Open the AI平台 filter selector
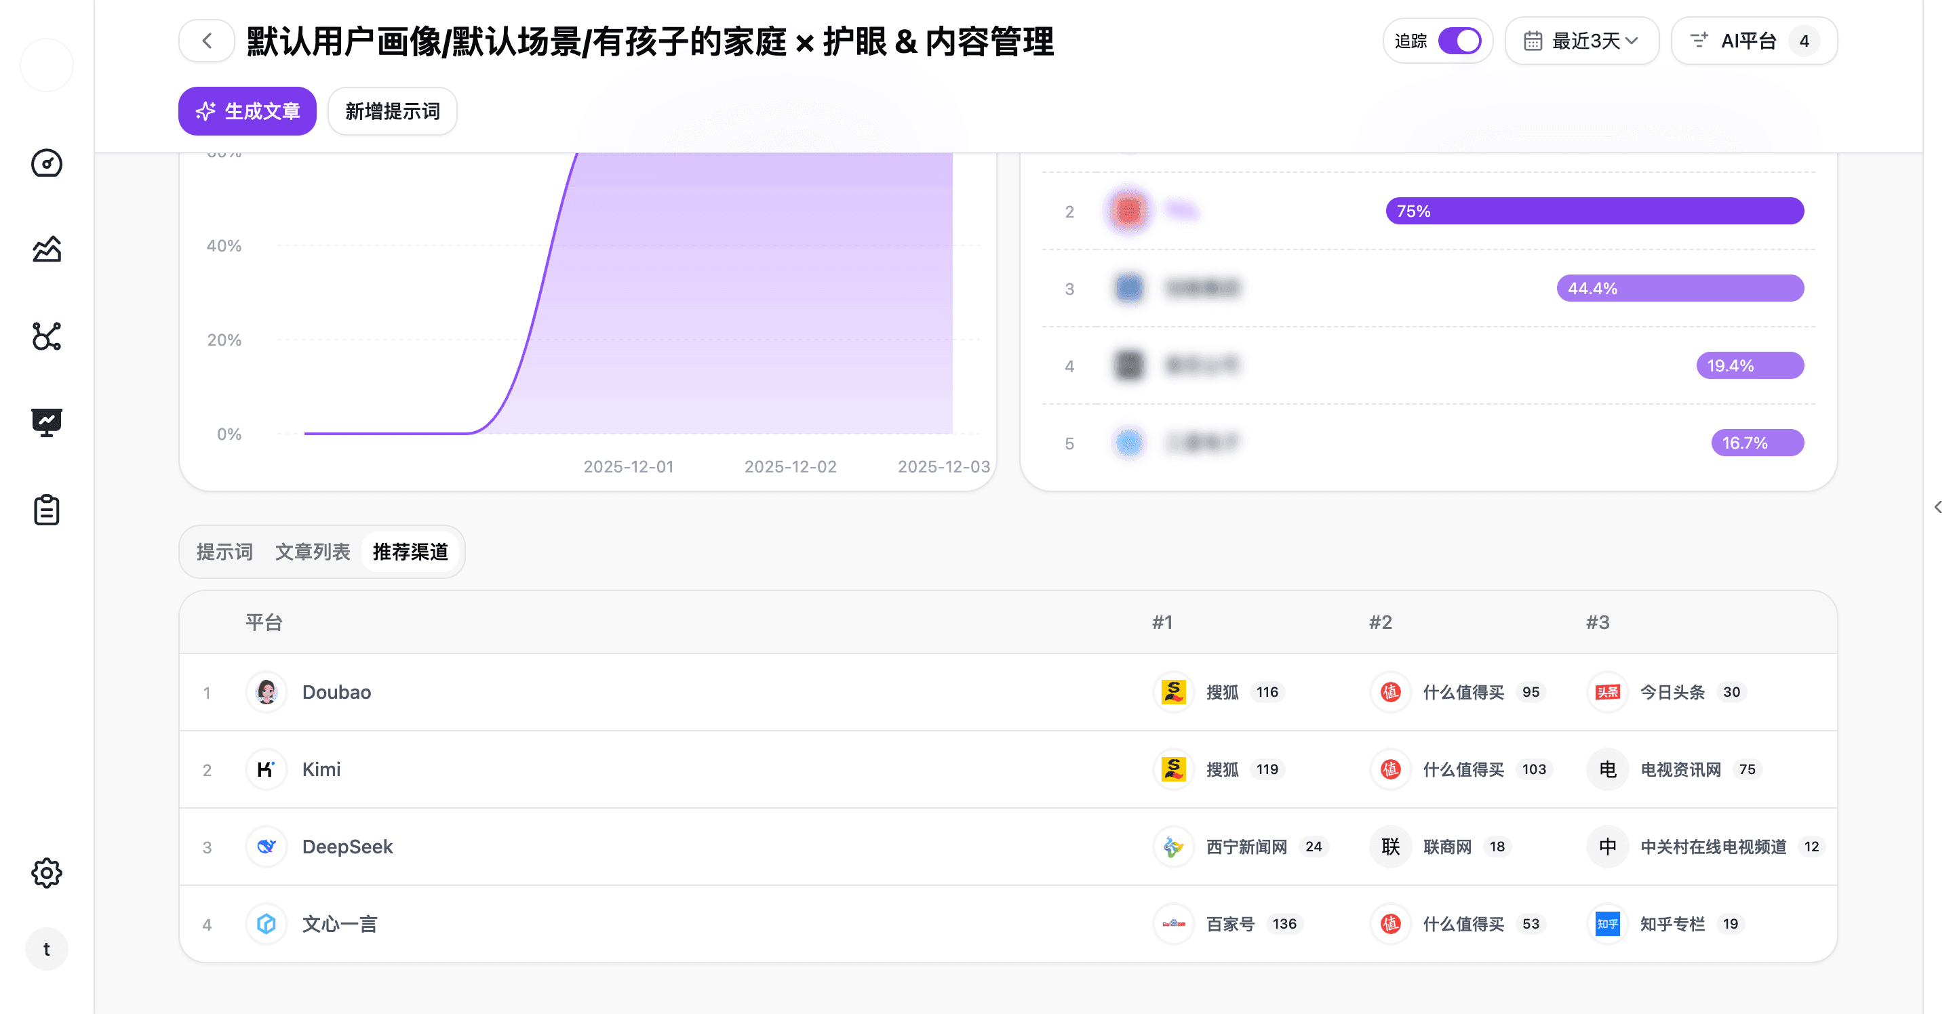This screenshot has height=1014, width=1953. tap(1754, 40)
